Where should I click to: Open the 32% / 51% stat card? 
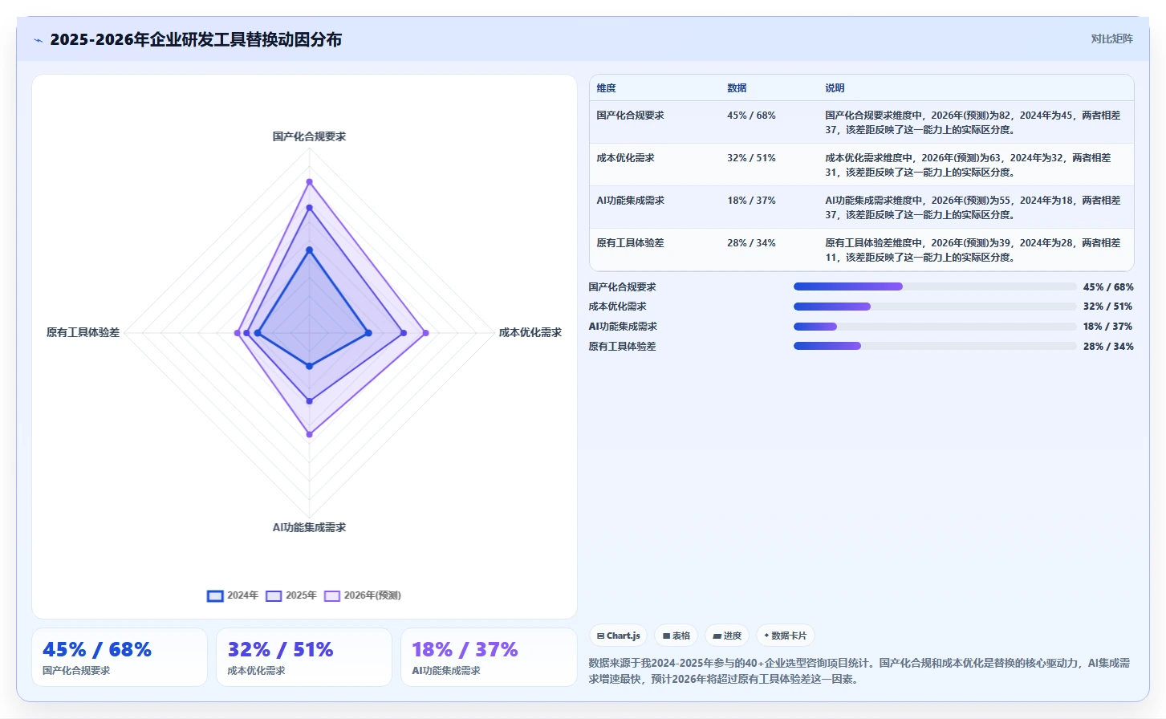point(304,657)
